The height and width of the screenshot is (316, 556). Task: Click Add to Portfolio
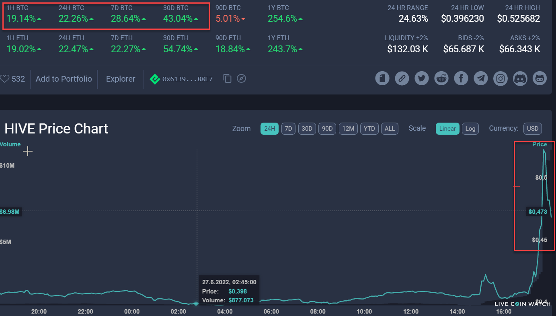(x=64, y=79)
